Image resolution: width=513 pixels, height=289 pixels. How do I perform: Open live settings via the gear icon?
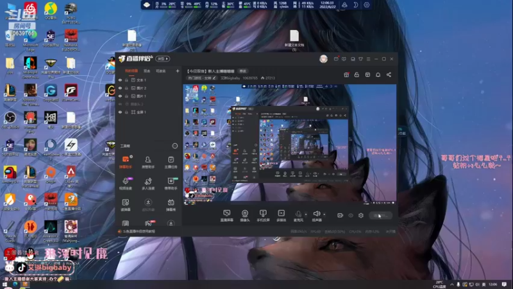coord(361,215)
